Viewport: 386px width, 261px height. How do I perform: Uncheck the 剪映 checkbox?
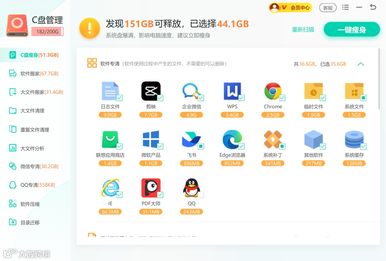point(160,98)
